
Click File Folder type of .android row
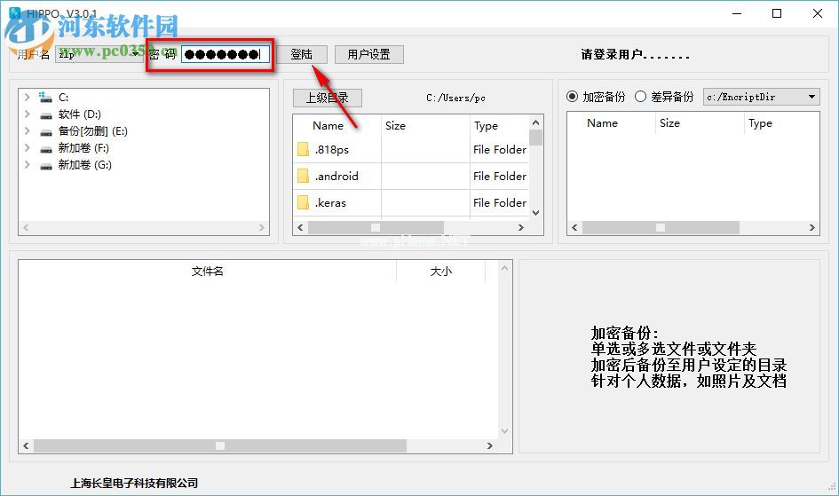click(500, 176)
